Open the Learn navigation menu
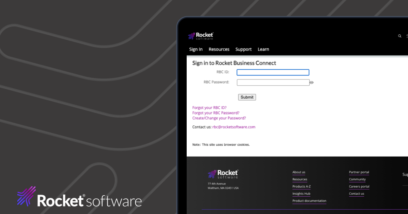Viewport: 408px width, 214px height. [263, 49]
